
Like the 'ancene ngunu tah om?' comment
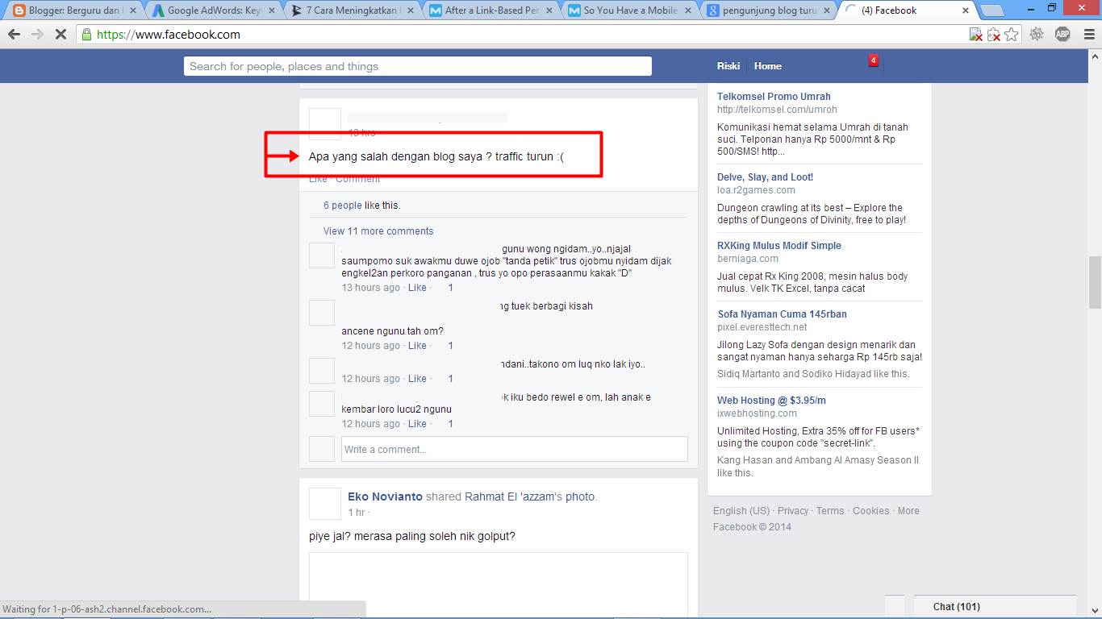pyautogui.click(x=417, y=346)
